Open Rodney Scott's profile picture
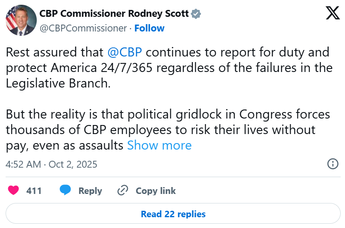The image size is (345, 228). coord(20,20)
